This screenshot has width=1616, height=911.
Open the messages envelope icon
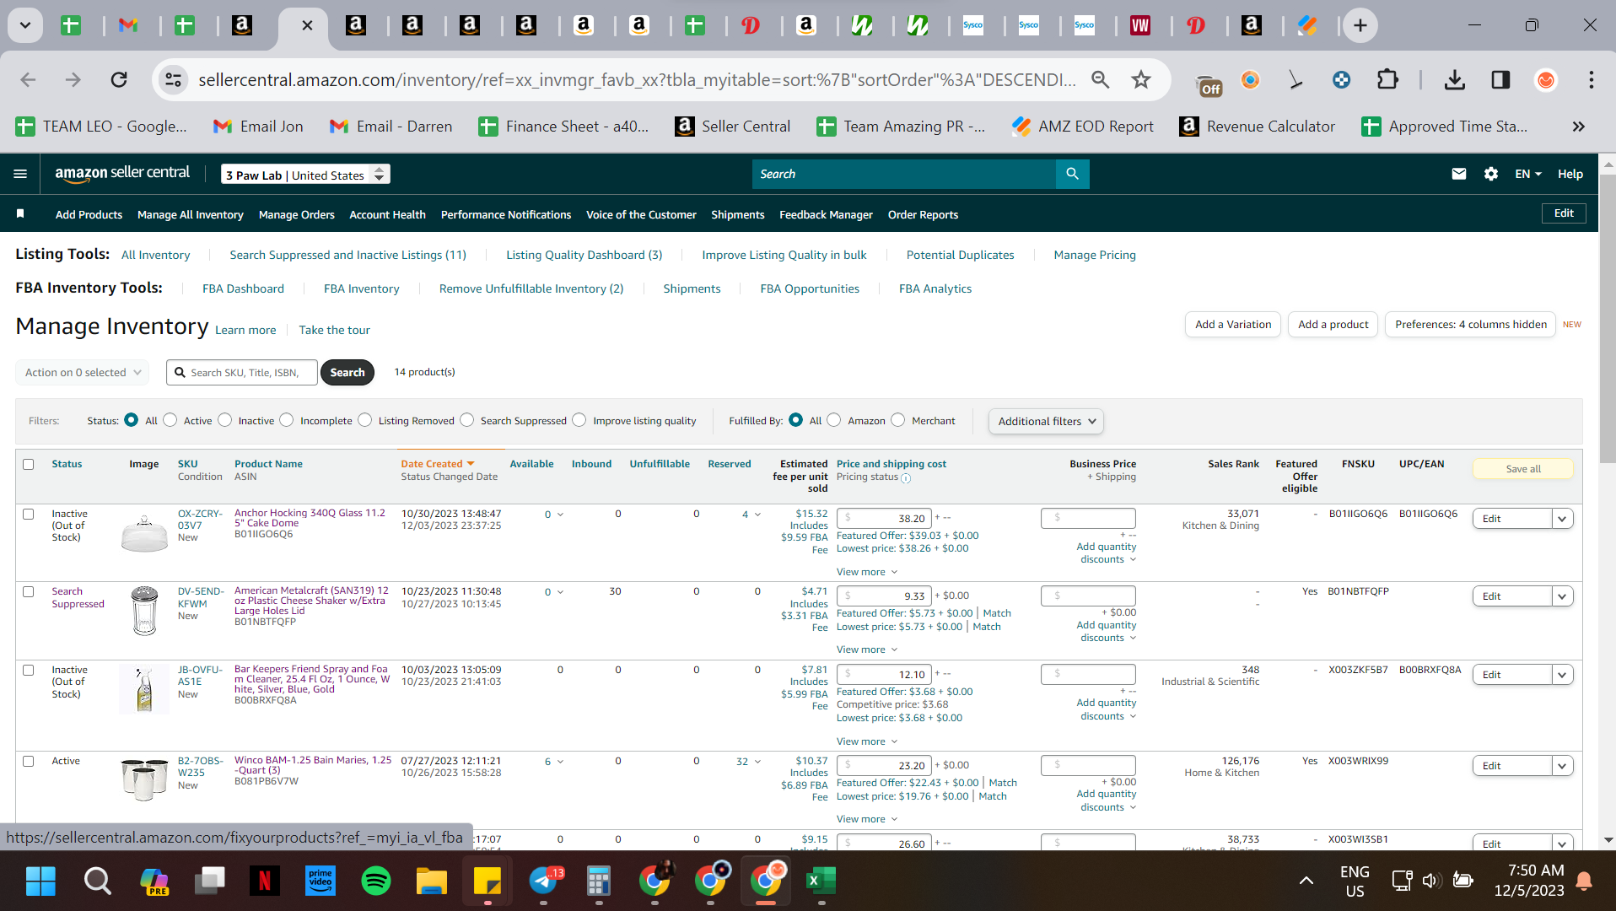[1458, 174]
